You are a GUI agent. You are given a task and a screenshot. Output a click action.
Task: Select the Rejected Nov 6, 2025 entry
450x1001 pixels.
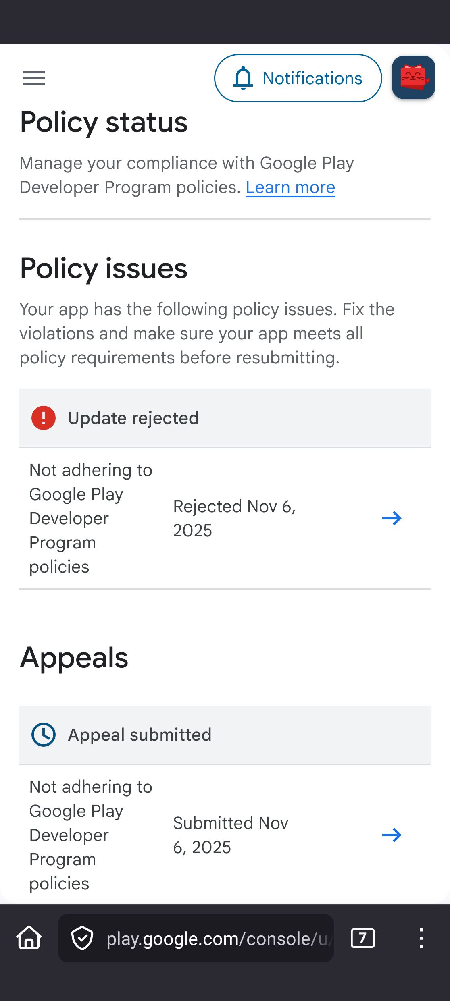(x=234, y=518)
